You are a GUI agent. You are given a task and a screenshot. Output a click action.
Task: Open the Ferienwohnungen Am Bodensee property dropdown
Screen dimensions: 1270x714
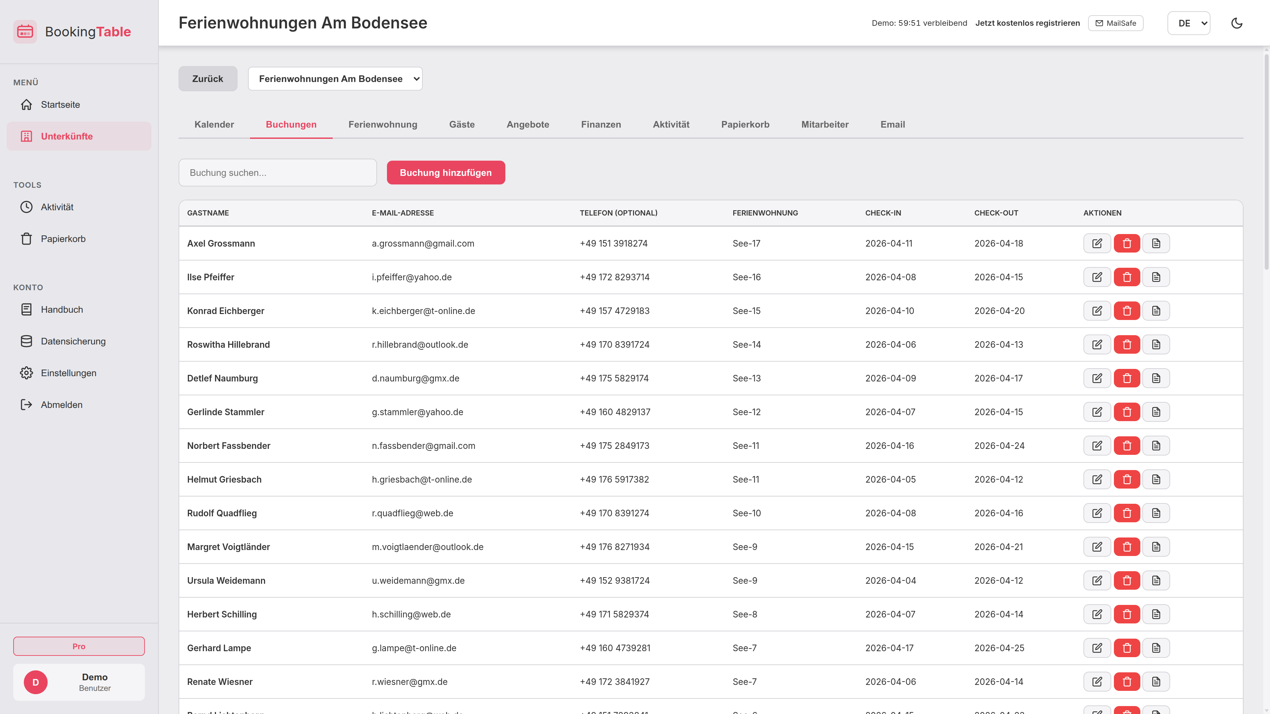[x=335, y=79]
